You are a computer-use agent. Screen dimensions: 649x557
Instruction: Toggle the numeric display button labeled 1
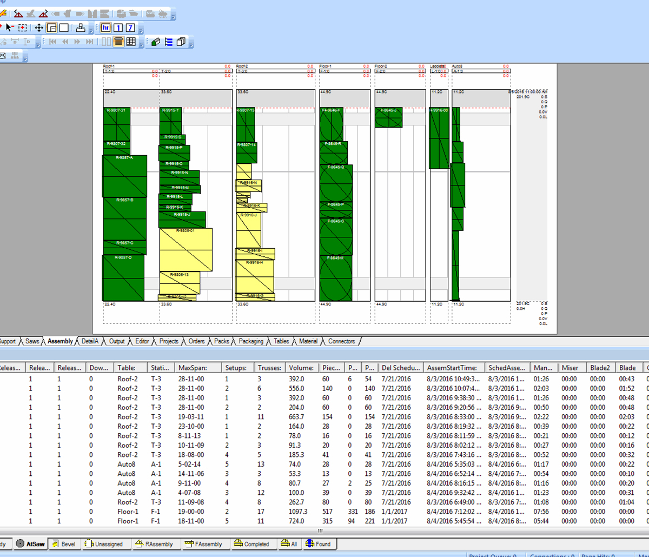pyautogui.click(x=118, y=28)
